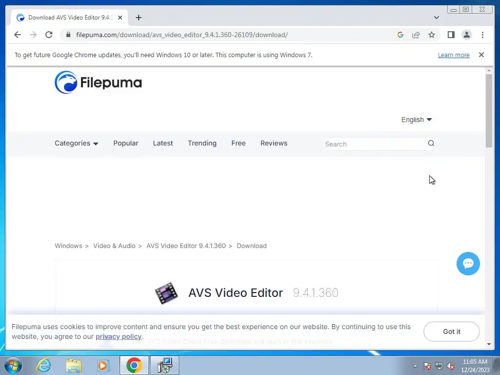Click the search magnifier icon
The height and width of the screenshot is (375, 500).
click(x=431, y=143)
